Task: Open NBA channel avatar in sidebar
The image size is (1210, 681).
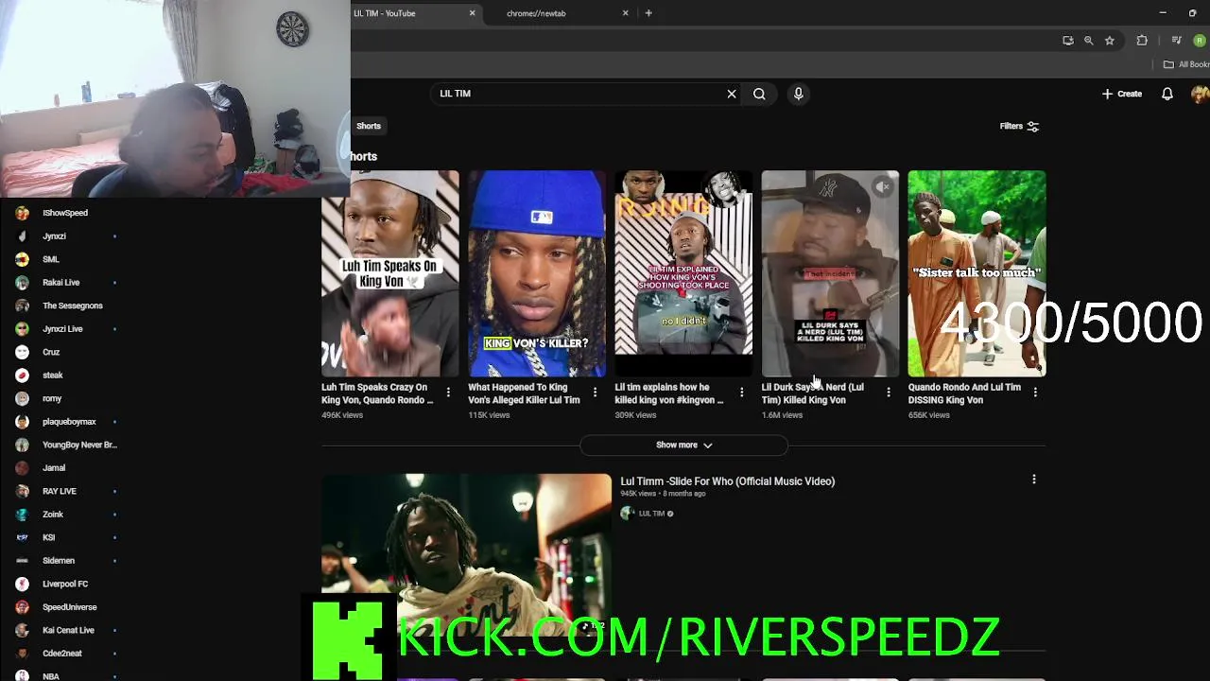Action: click(23, 676)
